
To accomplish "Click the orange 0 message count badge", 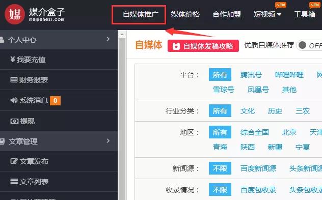I will point(55,101).
